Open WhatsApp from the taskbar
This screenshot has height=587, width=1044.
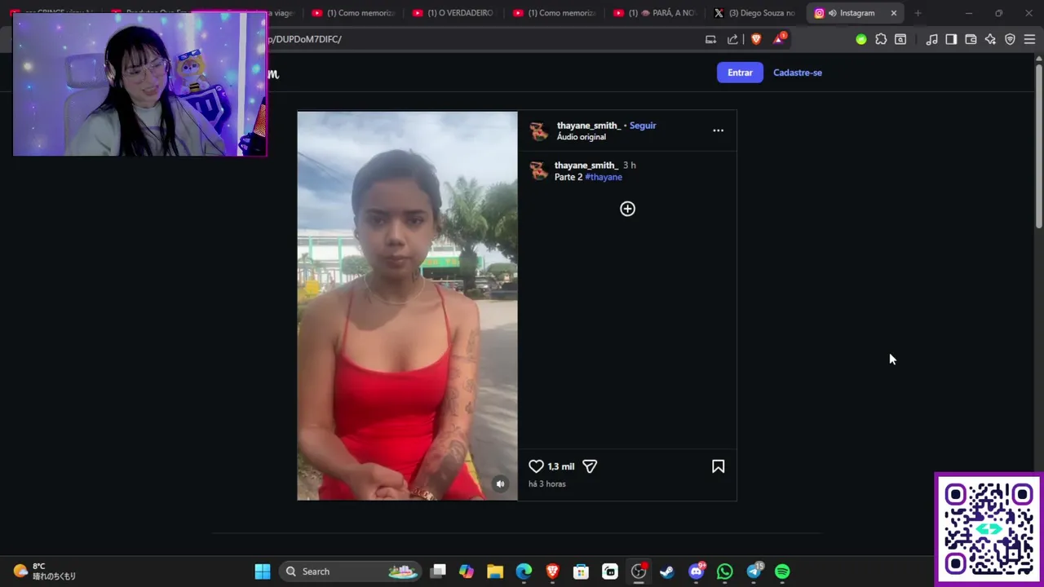[725, 572]
